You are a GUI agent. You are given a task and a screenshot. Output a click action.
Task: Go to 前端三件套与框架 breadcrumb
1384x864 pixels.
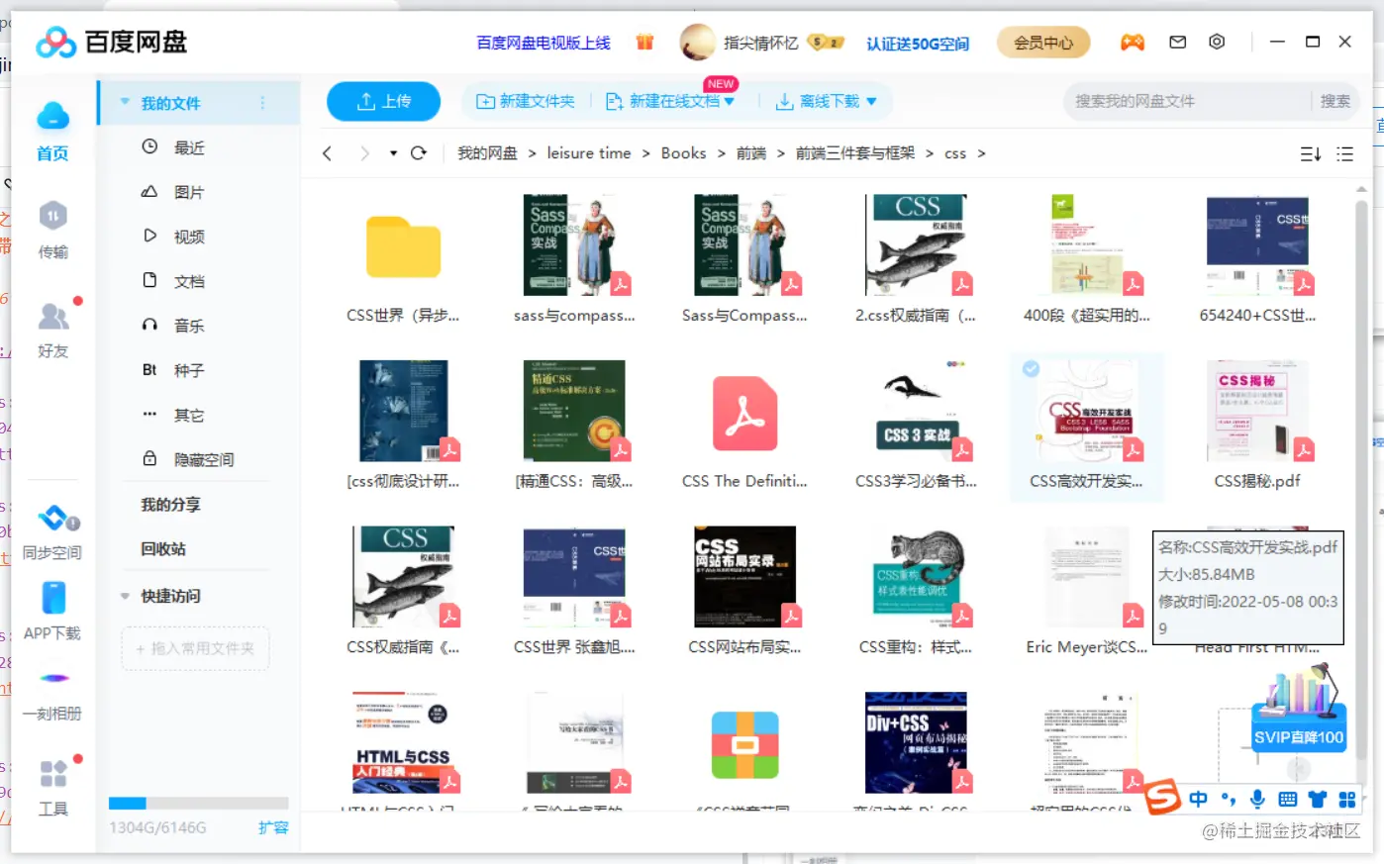pos(855,153)
